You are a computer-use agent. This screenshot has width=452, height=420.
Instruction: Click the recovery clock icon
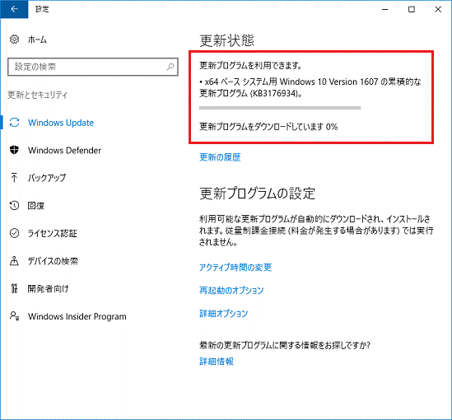point(15,206)
